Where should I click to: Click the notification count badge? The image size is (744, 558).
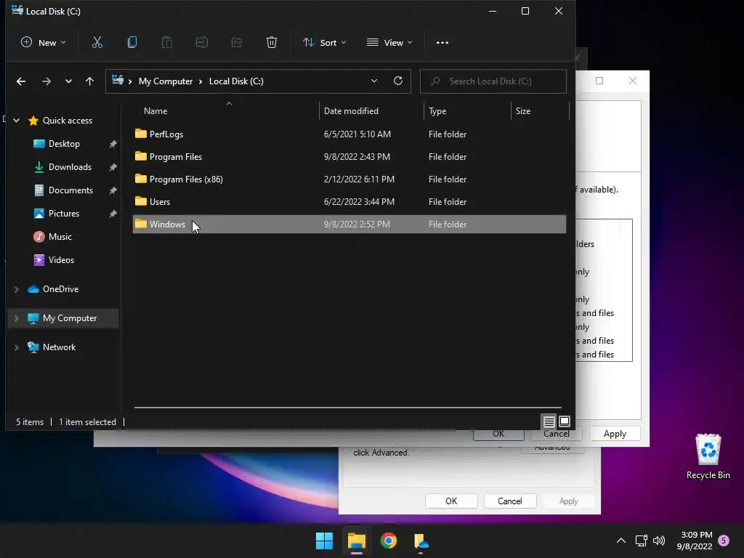(724, 541)
